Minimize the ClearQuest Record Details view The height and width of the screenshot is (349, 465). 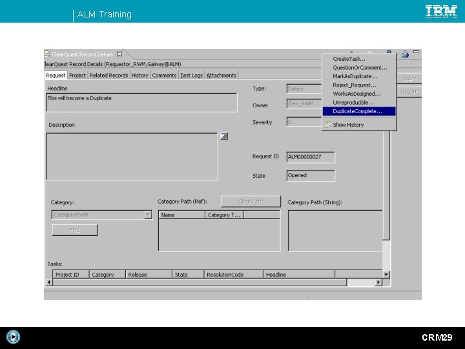416,52
